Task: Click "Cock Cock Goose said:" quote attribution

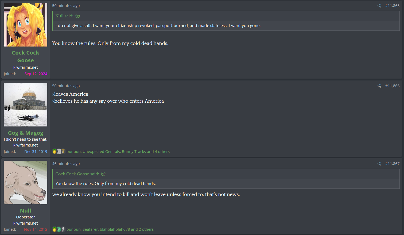Action: point(77,174)
